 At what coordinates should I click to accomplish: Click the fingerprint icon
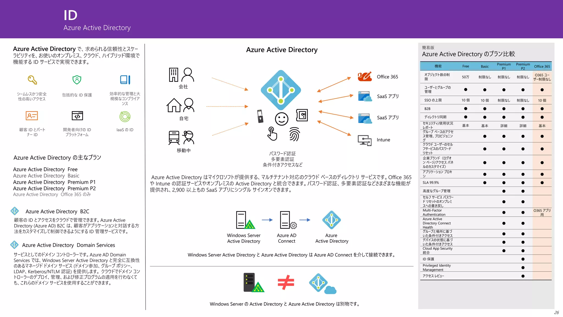[294, 134]
